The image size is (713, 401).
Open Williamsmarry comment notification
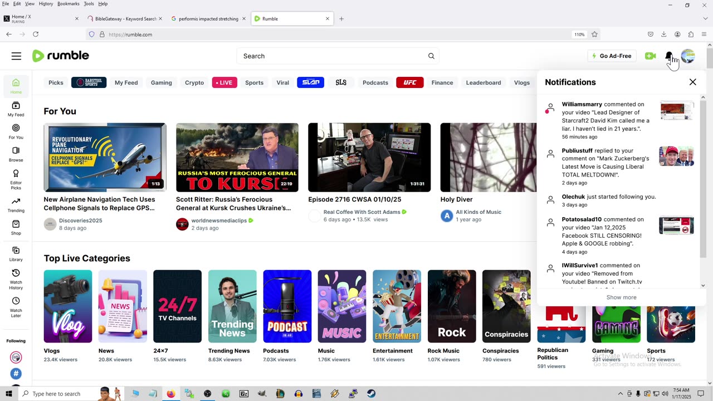click(619, 120)
